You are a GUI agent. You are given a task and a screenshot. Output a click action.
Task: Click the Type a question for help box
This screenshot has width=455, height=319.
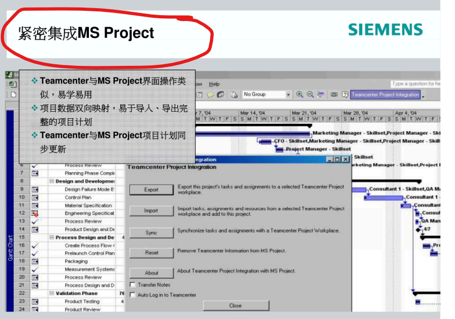coord(416,84)
